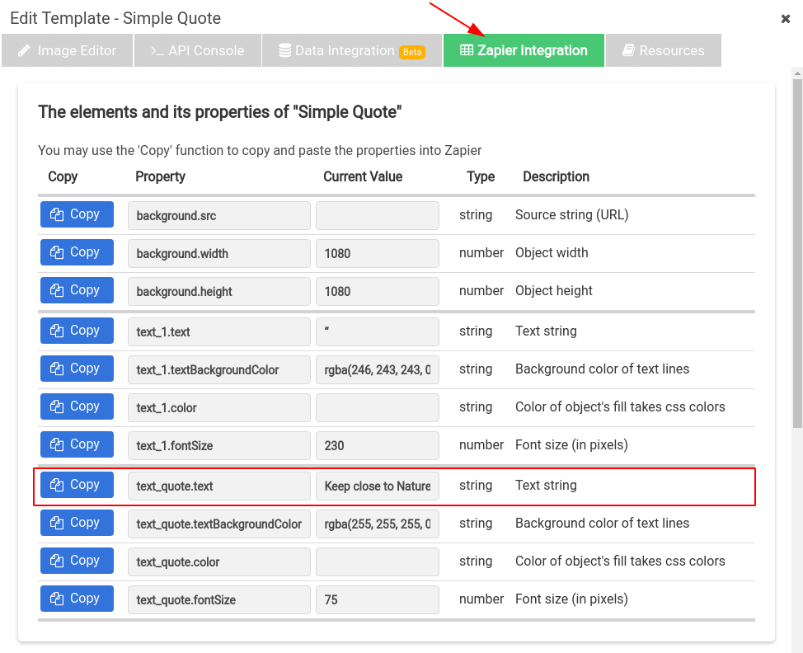803x653 pixels.
Task: Open the Data Integration tab
Action: [x=352, y=50]
